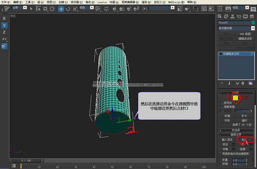Click Pin Stack icon below modifier stack

[x=221, y=83]
